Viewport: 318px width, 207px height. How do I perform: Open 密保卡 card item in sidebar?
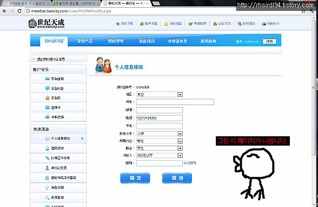(x=58, y=108)
